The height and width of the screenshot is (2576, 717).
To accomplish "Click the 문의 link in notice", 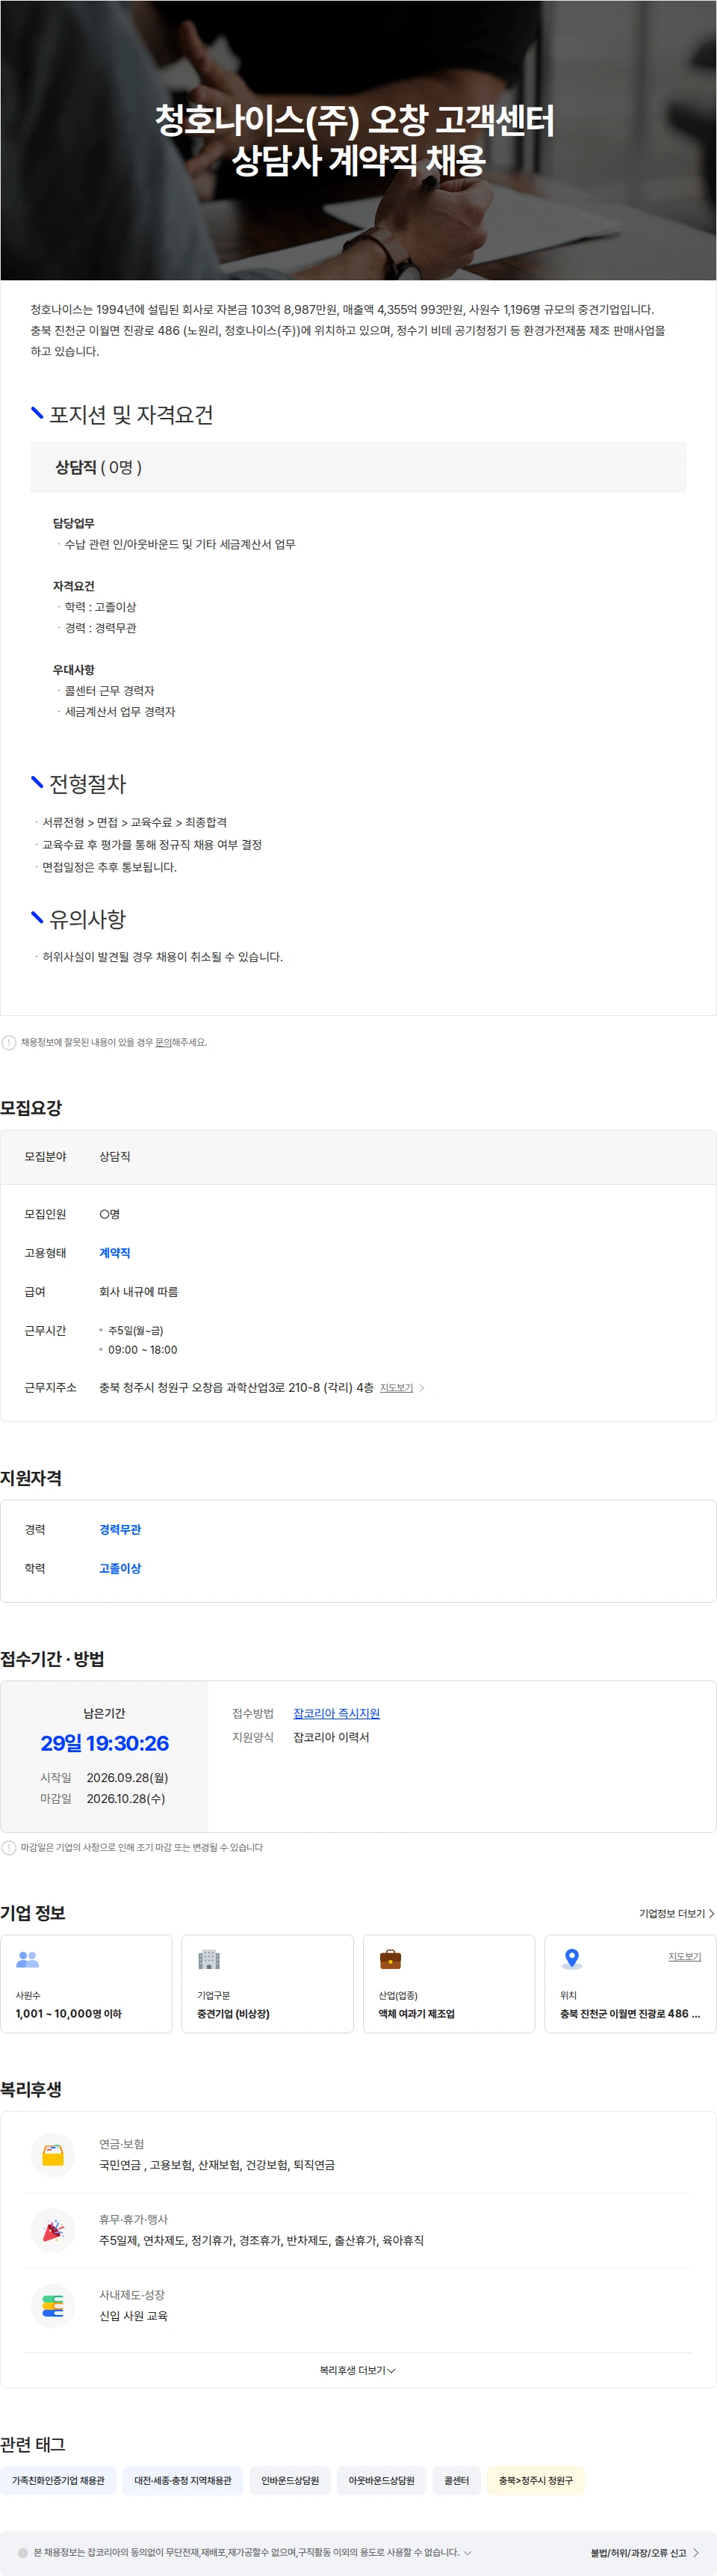I will (163, 1042).
